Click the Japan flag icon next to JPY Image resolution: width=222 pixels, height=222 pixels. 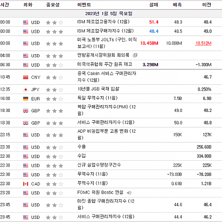pos(26,89)
